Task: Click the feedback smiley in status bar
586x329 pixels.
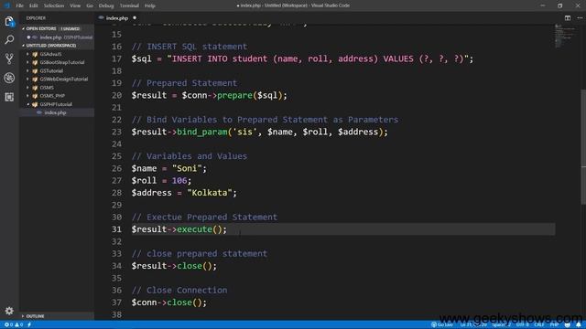Action: click(x=568, y=324)
